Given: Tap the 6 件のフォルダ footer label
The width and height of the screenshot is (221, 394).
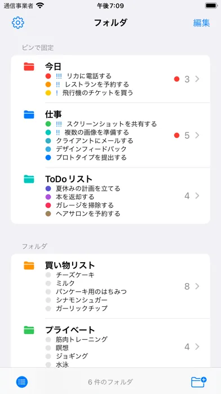Looking at the screenshot, I should [110, 382].
